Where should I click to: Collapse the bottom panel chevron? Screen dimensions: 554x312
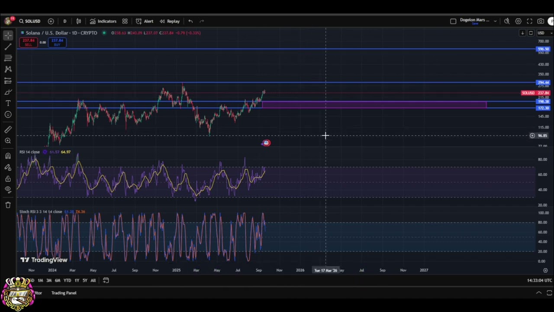coord(538,293)
